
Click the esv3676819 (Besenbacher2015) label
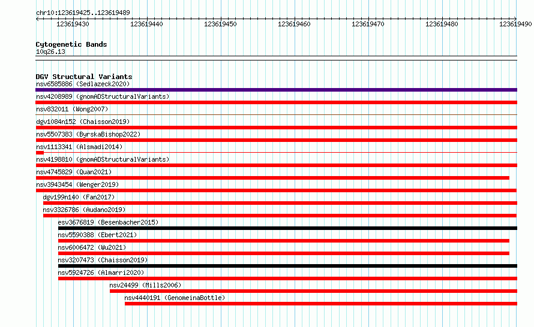pyautogui.click(x=108, y=222)
